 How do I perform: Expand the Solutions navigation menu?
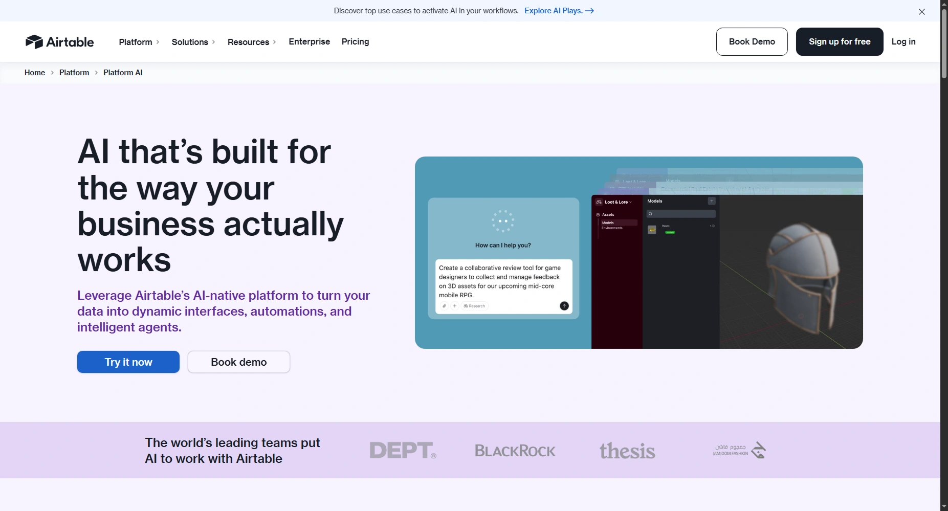pos(193,42)
